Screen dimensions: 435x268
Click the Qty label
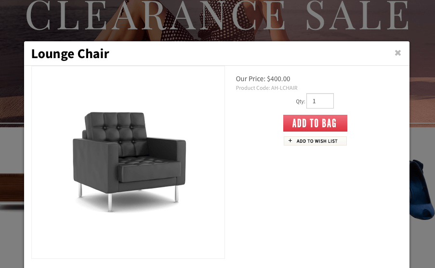coord(300,101)
